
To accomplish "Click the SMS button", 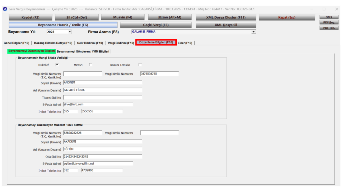I will tap(329, 17).
